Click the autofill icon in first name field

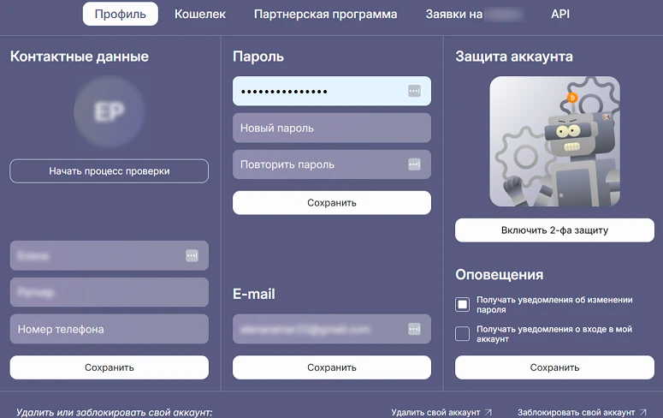click(192, 255)
